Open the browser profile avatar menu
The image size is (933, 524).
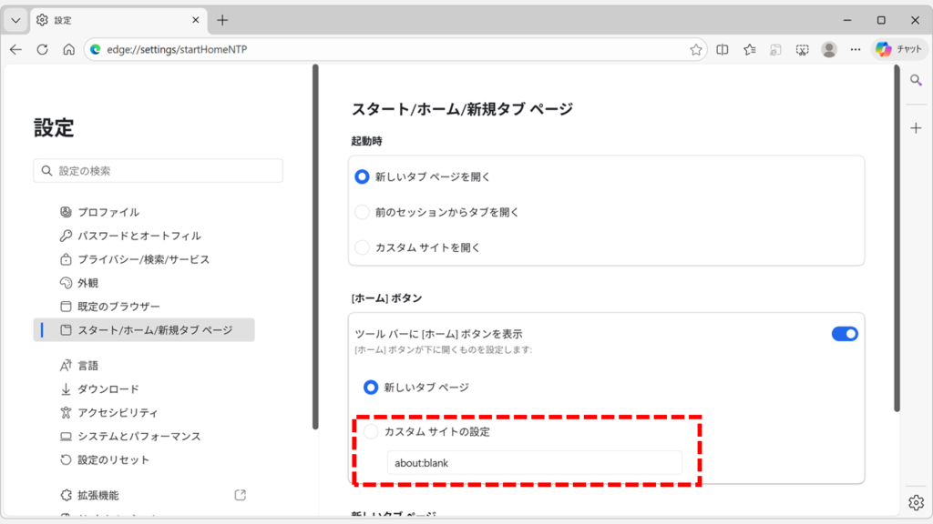point(828,49)
